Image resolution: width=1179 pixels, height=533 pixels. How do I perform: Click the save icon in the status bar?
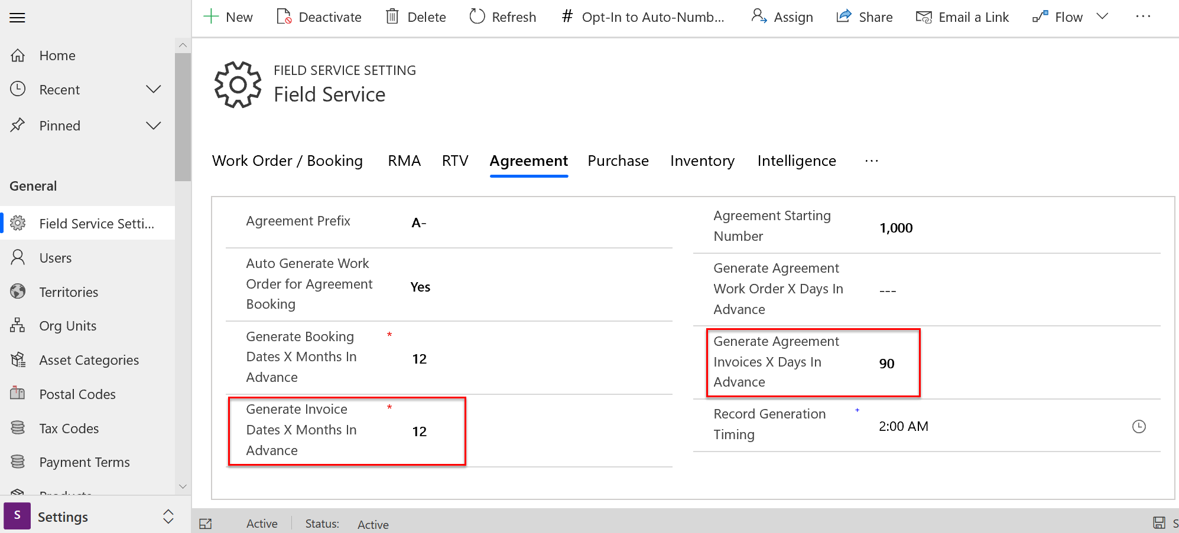click(1159, 523)
